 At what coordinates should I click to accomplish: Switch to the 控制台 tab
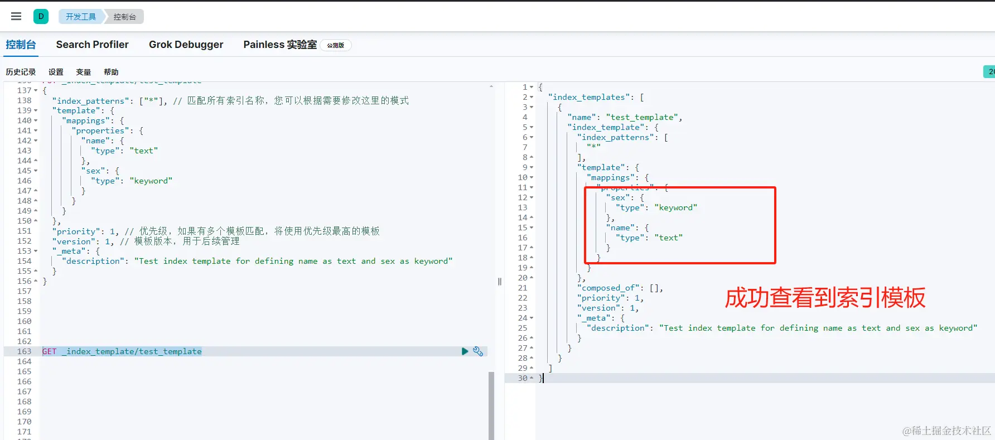point(21,45)
